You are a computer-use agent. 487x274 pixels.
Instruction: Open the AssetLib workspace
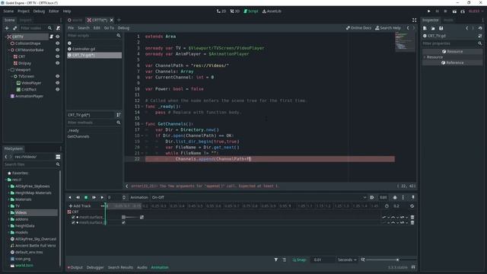pyautogui.click(x=272, y=11)
